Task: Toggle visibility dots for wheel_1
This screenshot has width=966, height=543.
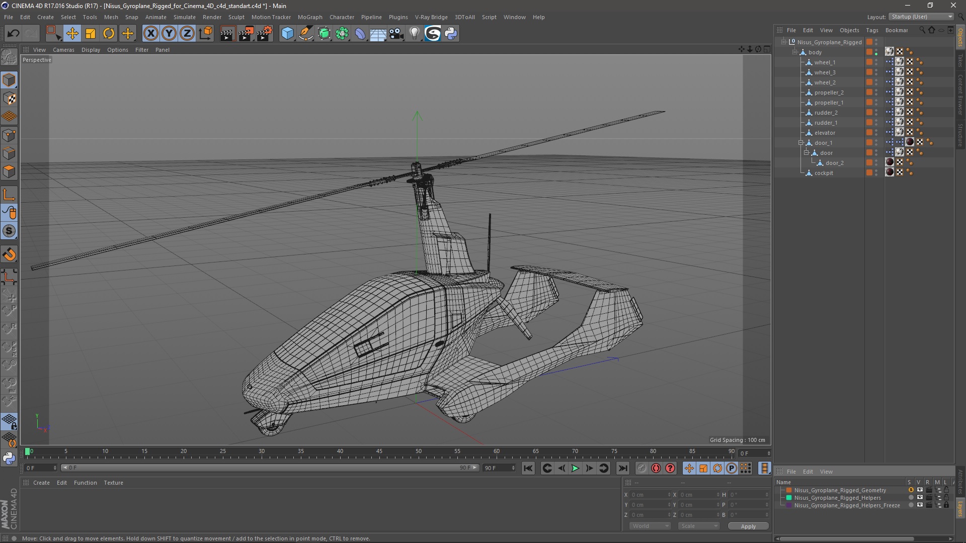Action: coord(876,62)
